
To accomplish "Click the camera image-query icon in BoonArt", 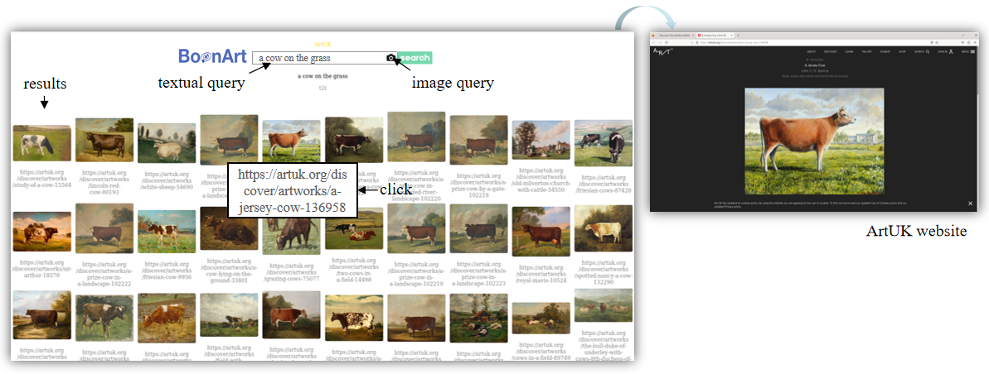I will (391, 58).
